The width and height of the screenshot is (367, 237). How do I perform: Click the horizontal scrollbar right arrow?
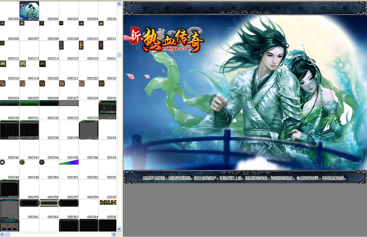pyautogui.click(x=114, y=234)
